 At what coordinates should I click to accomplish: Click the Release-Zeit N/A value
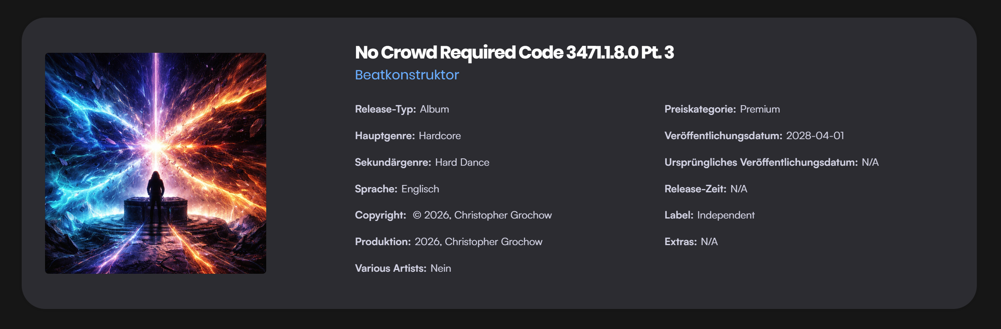point(738,189)
